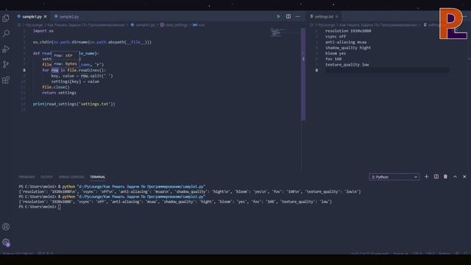
Task: Click the highlighted 'row' variable in the for loop
Action: click(55, 71)
